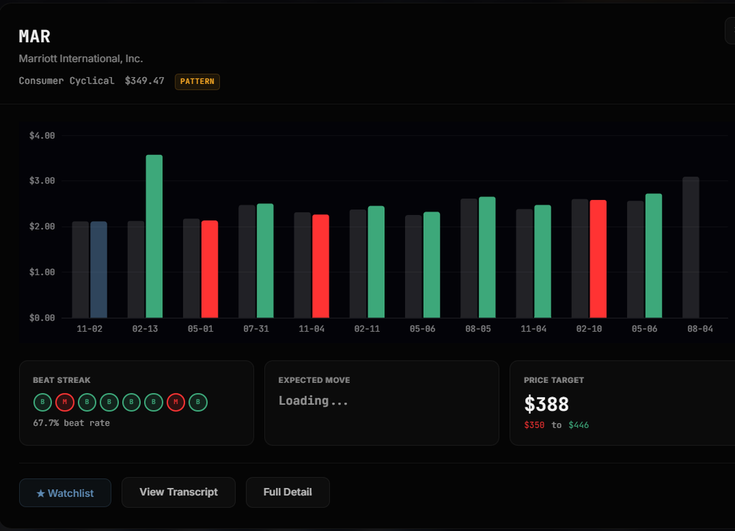Click the red bar above an 11-04 label

point(320,266)
